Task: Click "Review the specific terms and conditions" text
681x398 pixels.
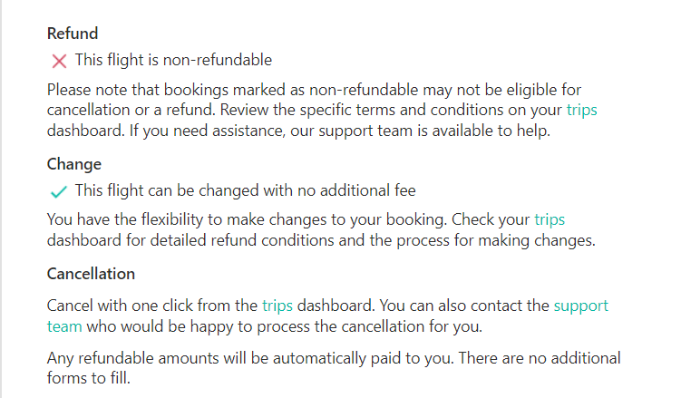Action: point(390,111)
